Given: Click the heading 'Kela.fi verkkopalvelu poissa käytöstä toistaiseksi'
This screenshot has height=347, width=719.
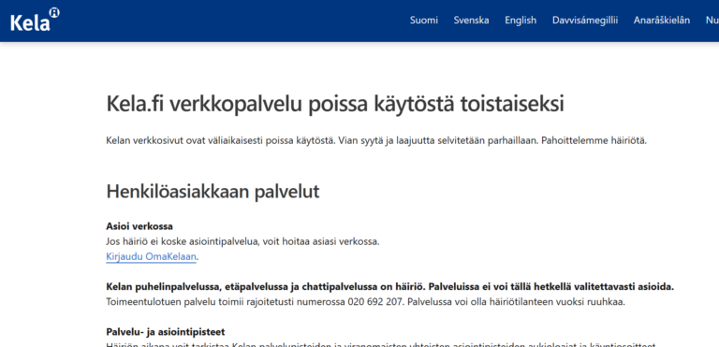Looking at the screenshot, I should pos(335,105).
